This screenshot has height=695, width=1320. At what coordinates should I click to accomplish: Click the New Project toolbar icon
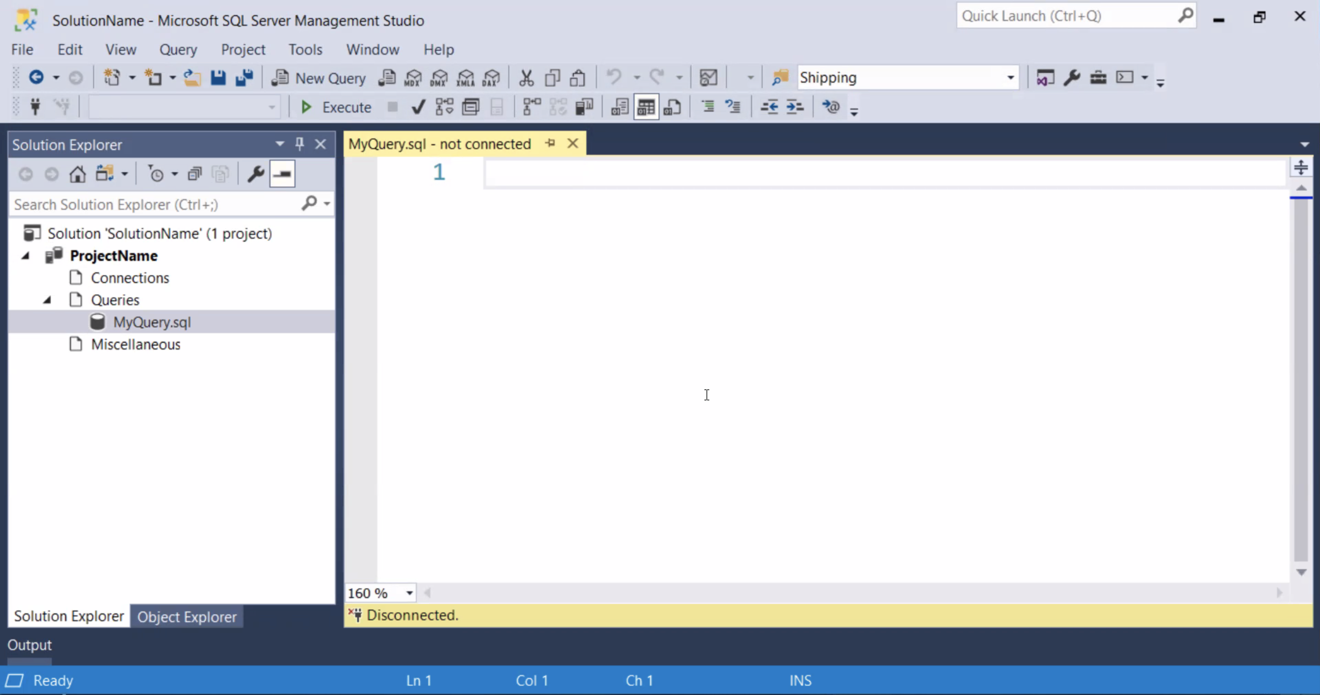pos(112,77)
